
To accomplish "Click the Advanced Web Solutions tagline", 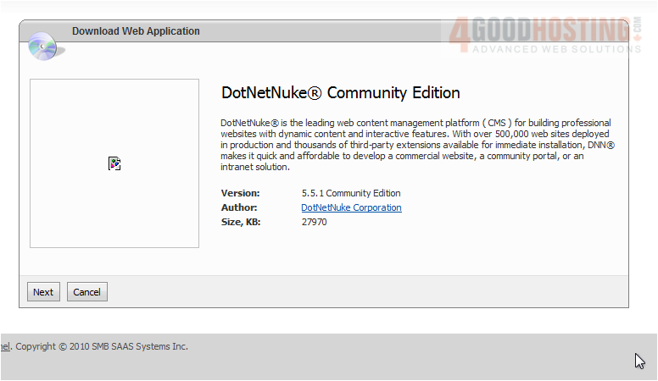I will (555, 49).
